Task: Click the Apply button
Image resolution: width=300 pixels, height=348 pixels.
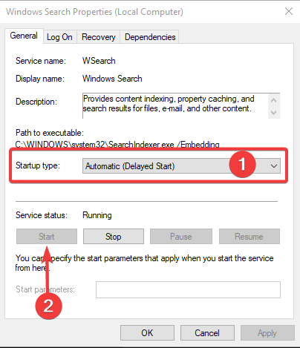Action: (267, 333)
